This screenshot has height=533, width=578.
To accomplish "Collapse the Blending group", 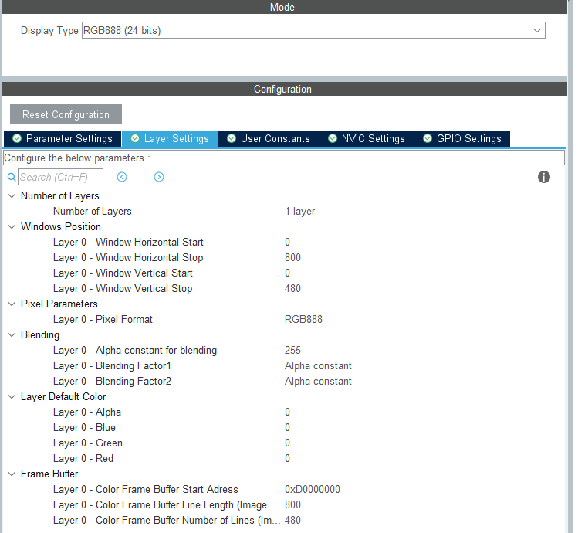I will pos(12,334).
